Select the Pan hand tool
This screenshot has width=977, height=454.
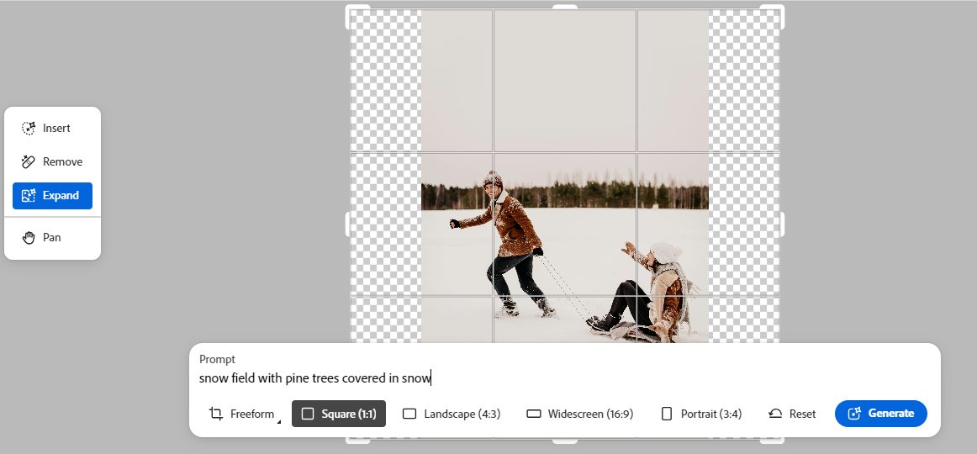click(52, 237)
